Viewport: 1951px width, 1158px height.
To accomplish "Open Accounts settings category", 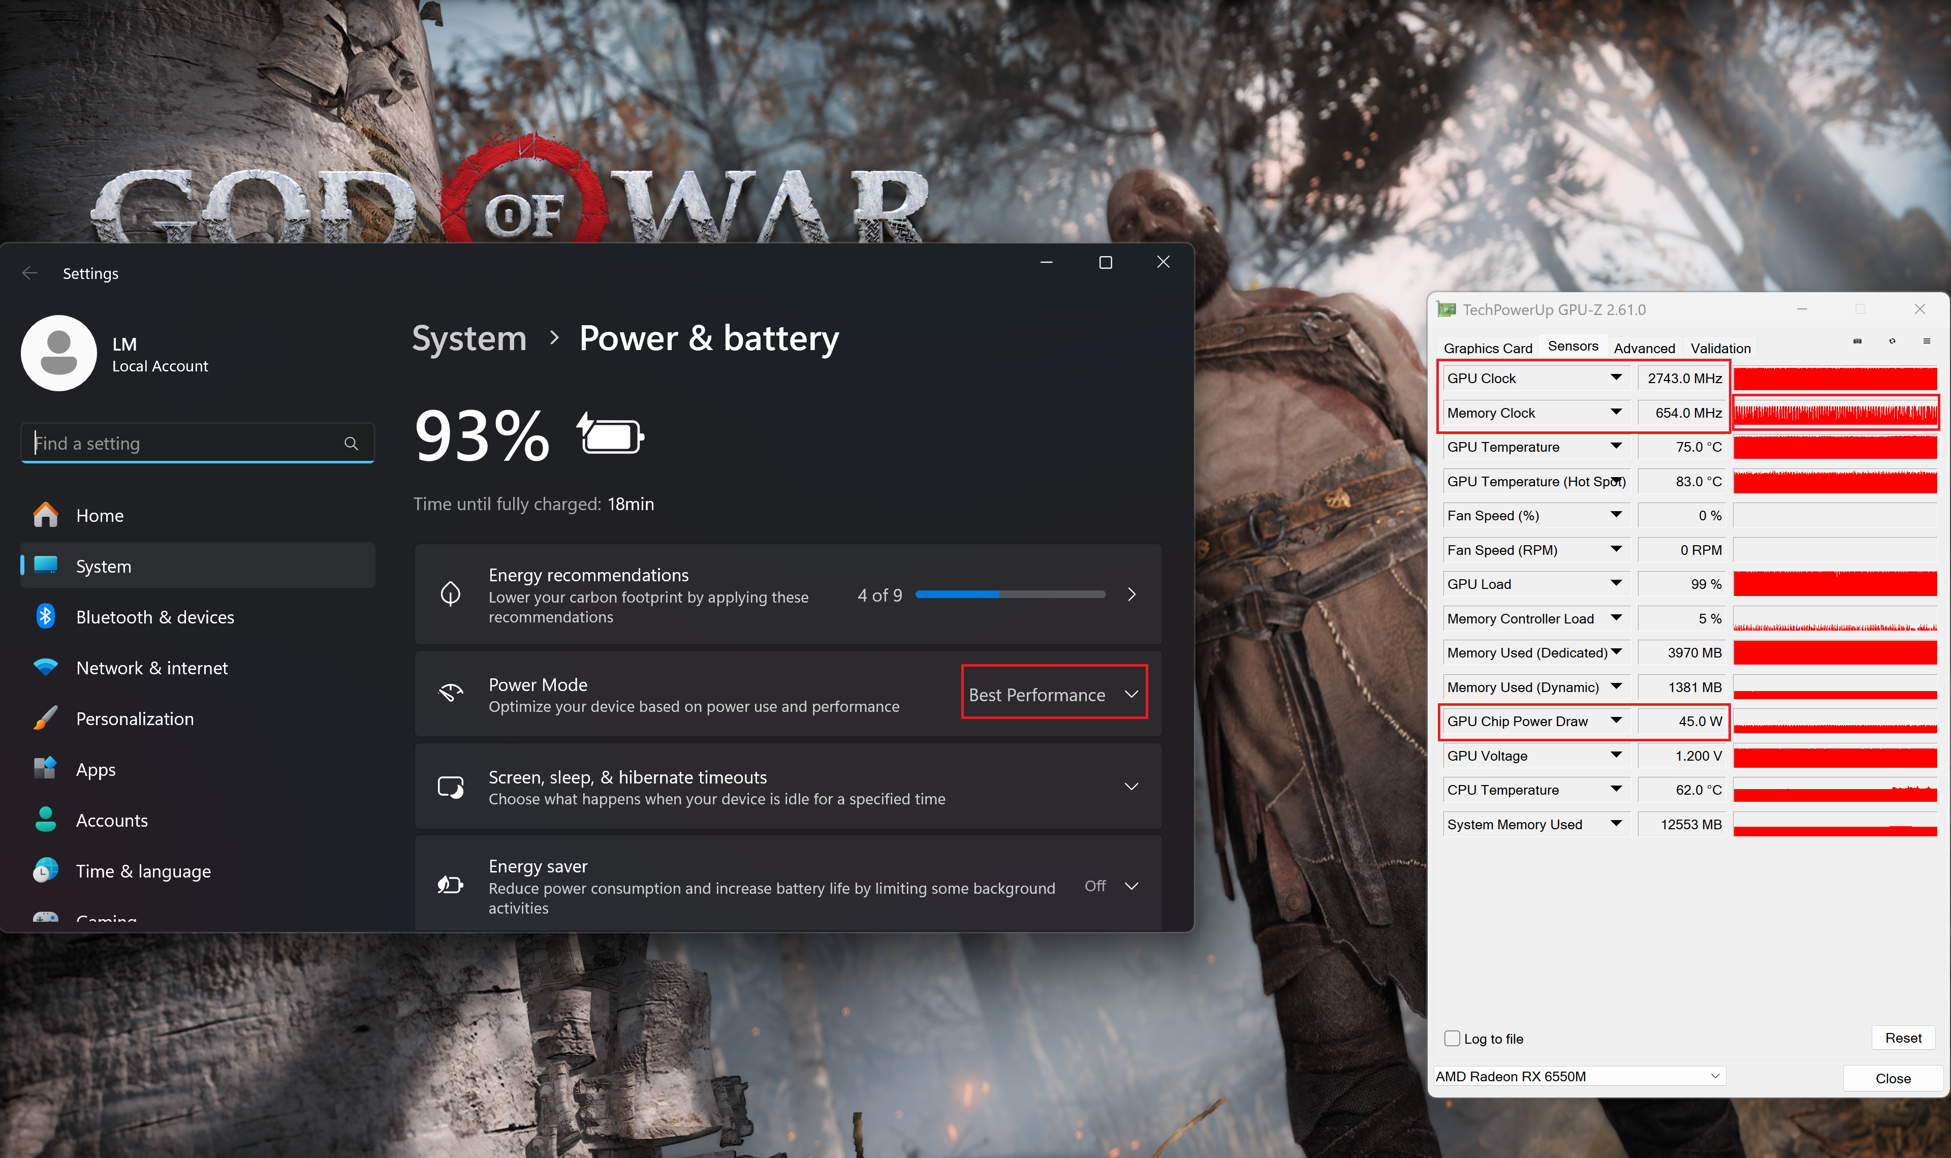I will 197,819.
